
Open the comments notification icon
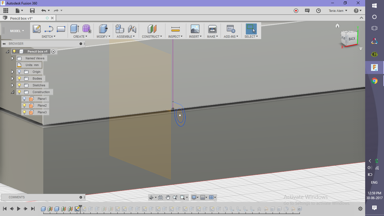[x=307, y=11]
